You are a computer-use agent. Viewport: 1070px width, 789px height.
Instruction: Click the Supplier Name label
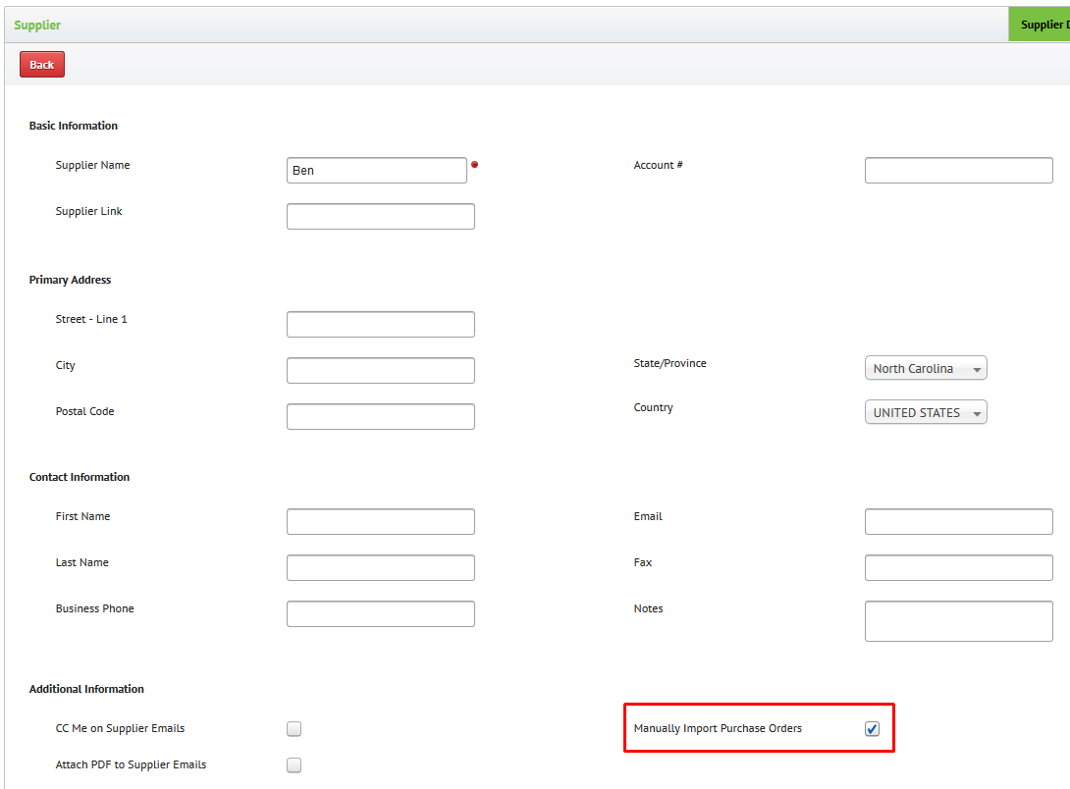[x=93, y=165]
